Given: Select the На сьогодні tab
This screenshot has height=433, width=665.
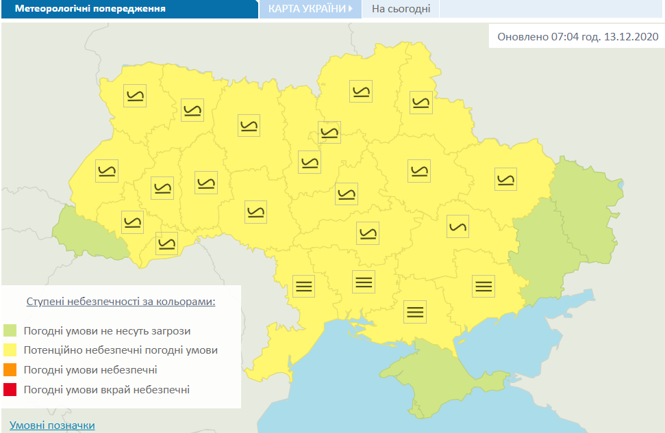Looking at the screenshot, I should point(400,9).
